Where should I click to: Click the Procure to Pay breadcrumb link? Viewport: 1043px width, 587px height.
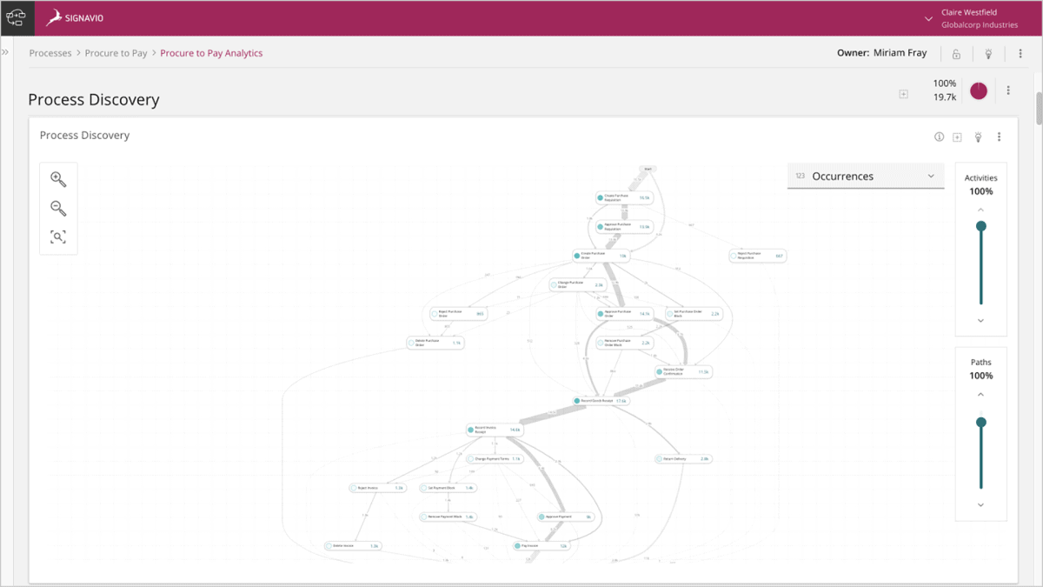coord(116,53)
